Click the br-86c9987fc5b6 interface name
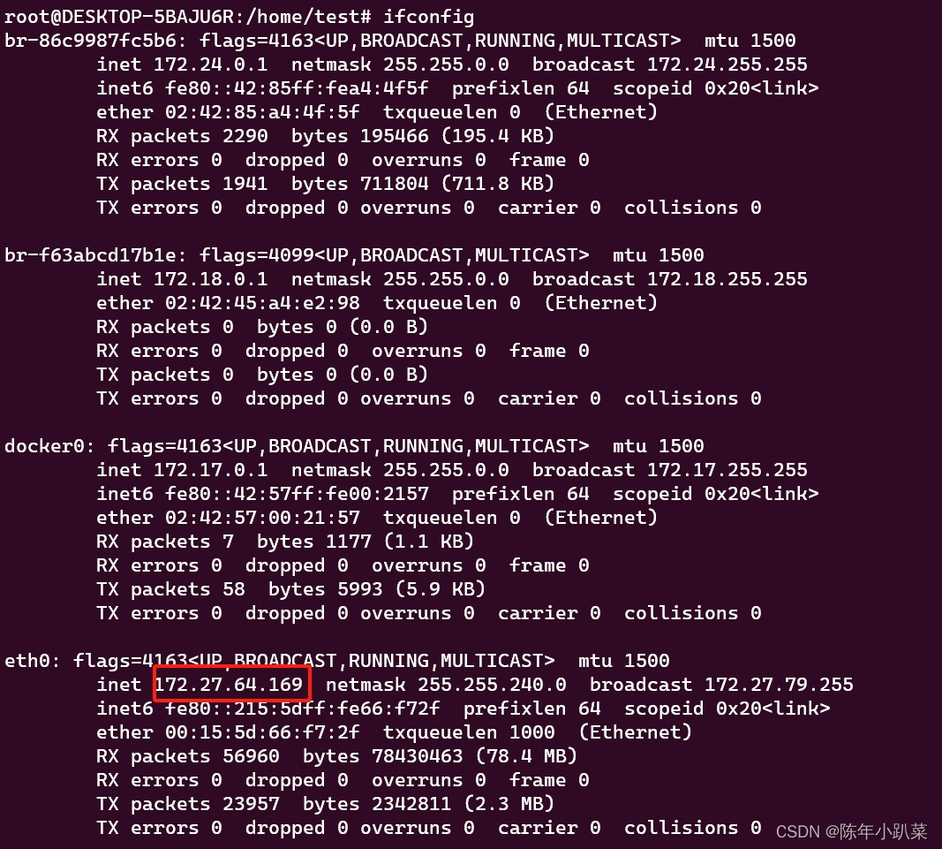This screenshot has width=942, height=849. [x=90, y=41]
